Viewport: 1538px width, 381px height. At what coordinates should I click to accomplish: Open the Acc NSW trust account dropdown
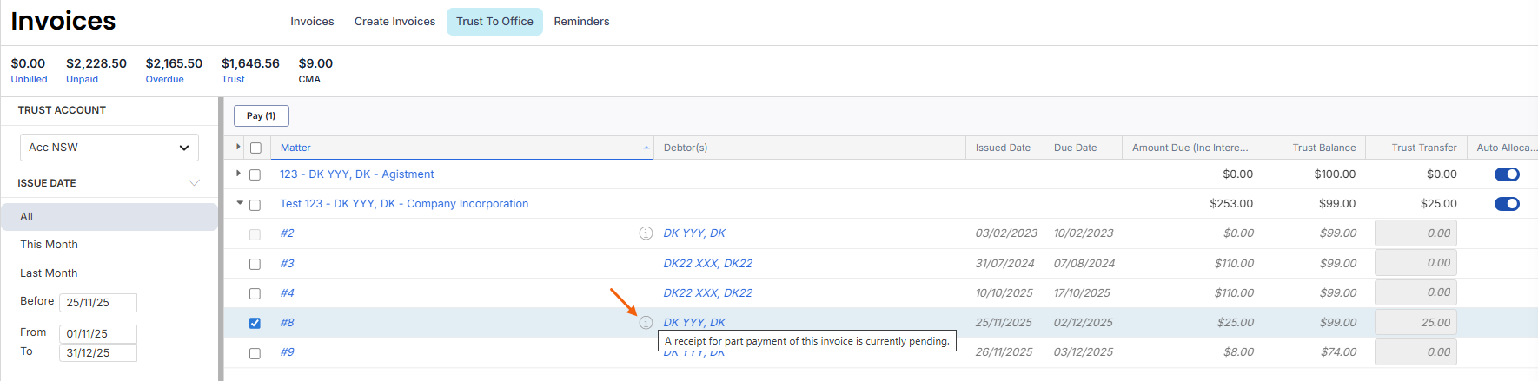pos(109,148)
